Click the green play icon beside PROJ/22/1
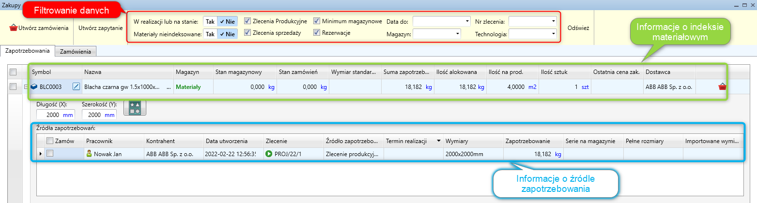757x203 pixels. 269,154
